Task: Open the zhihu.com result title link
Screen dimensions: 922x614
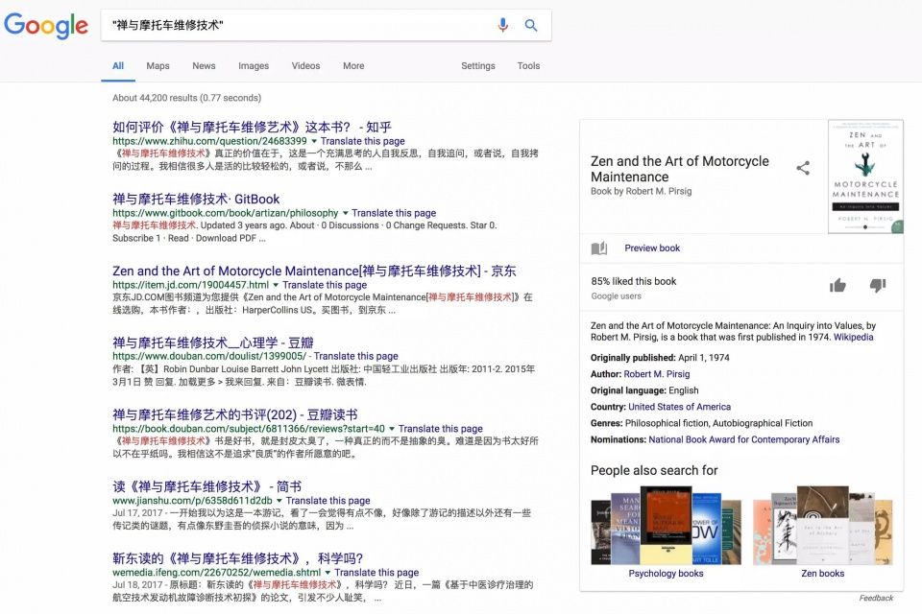Action: (x=252, y=127)
